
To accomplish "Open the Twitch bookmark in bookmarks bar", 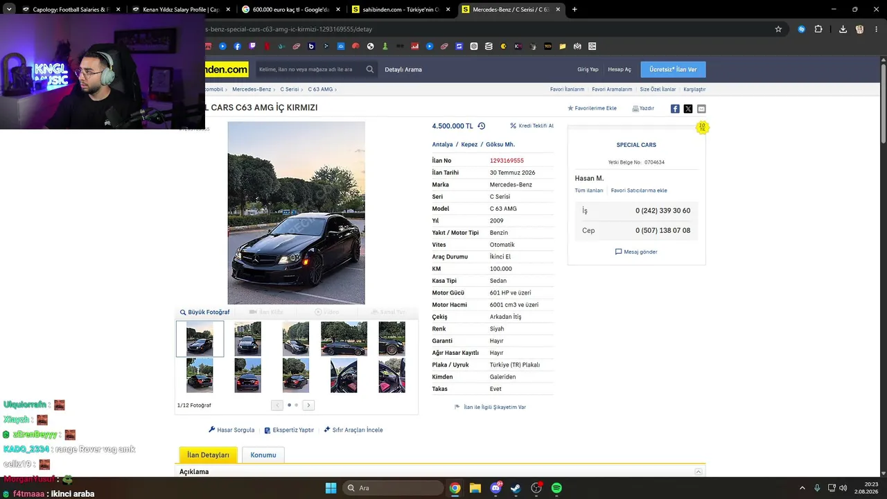I will tap(252, 46).
